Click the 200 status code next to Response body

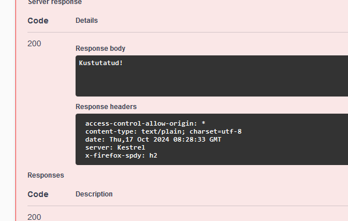[x=34, y=43]
